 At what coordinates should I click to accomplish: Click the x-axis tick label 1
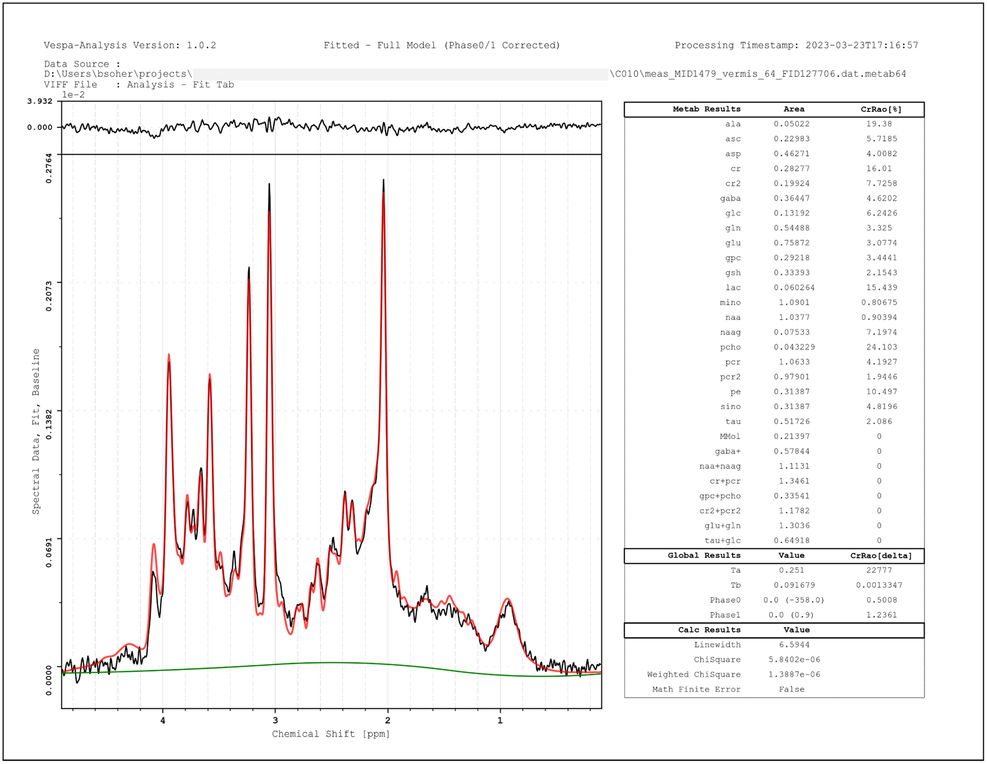pos(500,720)
